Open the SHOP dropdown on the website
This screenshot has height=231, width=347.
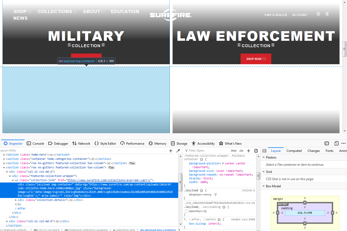click(22, 11)
